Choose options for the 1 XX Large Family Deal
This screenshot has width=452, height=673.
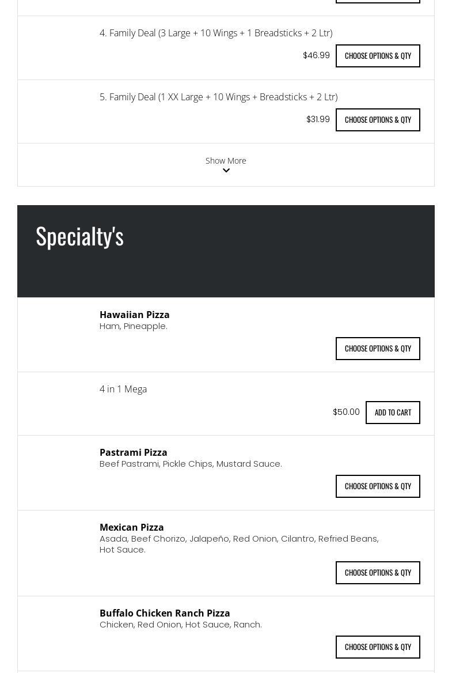378,120
